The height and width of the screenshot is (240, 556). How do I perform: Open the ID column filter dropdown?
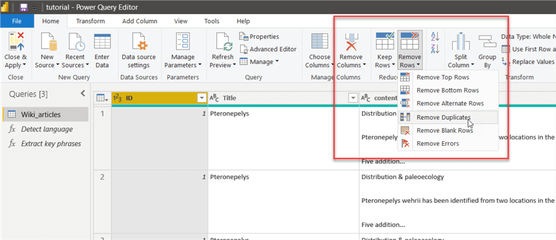coord(202,98)
